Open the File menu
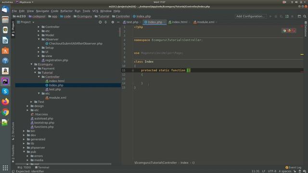The height and width of the screenshot is (173, 308). pyautogui.click(x=14, y=11)
